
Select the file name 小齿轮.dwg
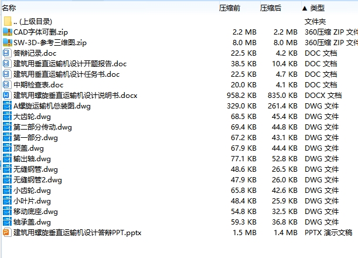point(32,191)
